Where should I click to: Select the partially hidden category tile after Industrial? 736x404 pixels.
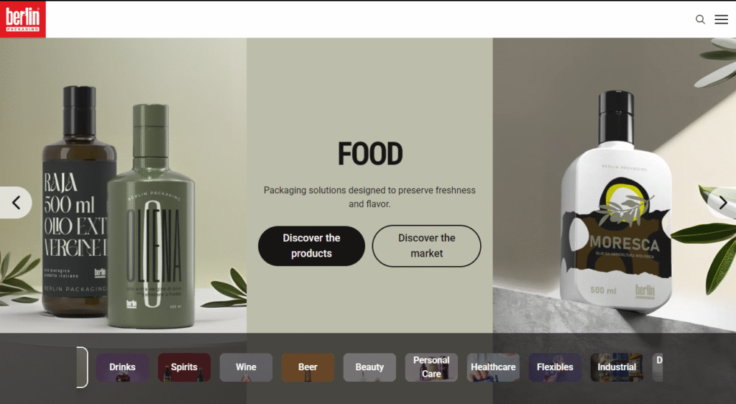click(658, 367)
